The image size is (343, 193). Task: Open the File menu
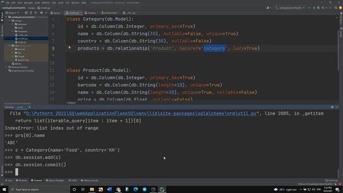tap(8, 3)
